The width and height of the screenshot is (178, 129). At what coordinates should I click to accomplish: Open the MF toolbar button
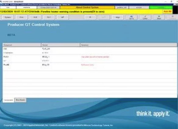click(62, 17)
